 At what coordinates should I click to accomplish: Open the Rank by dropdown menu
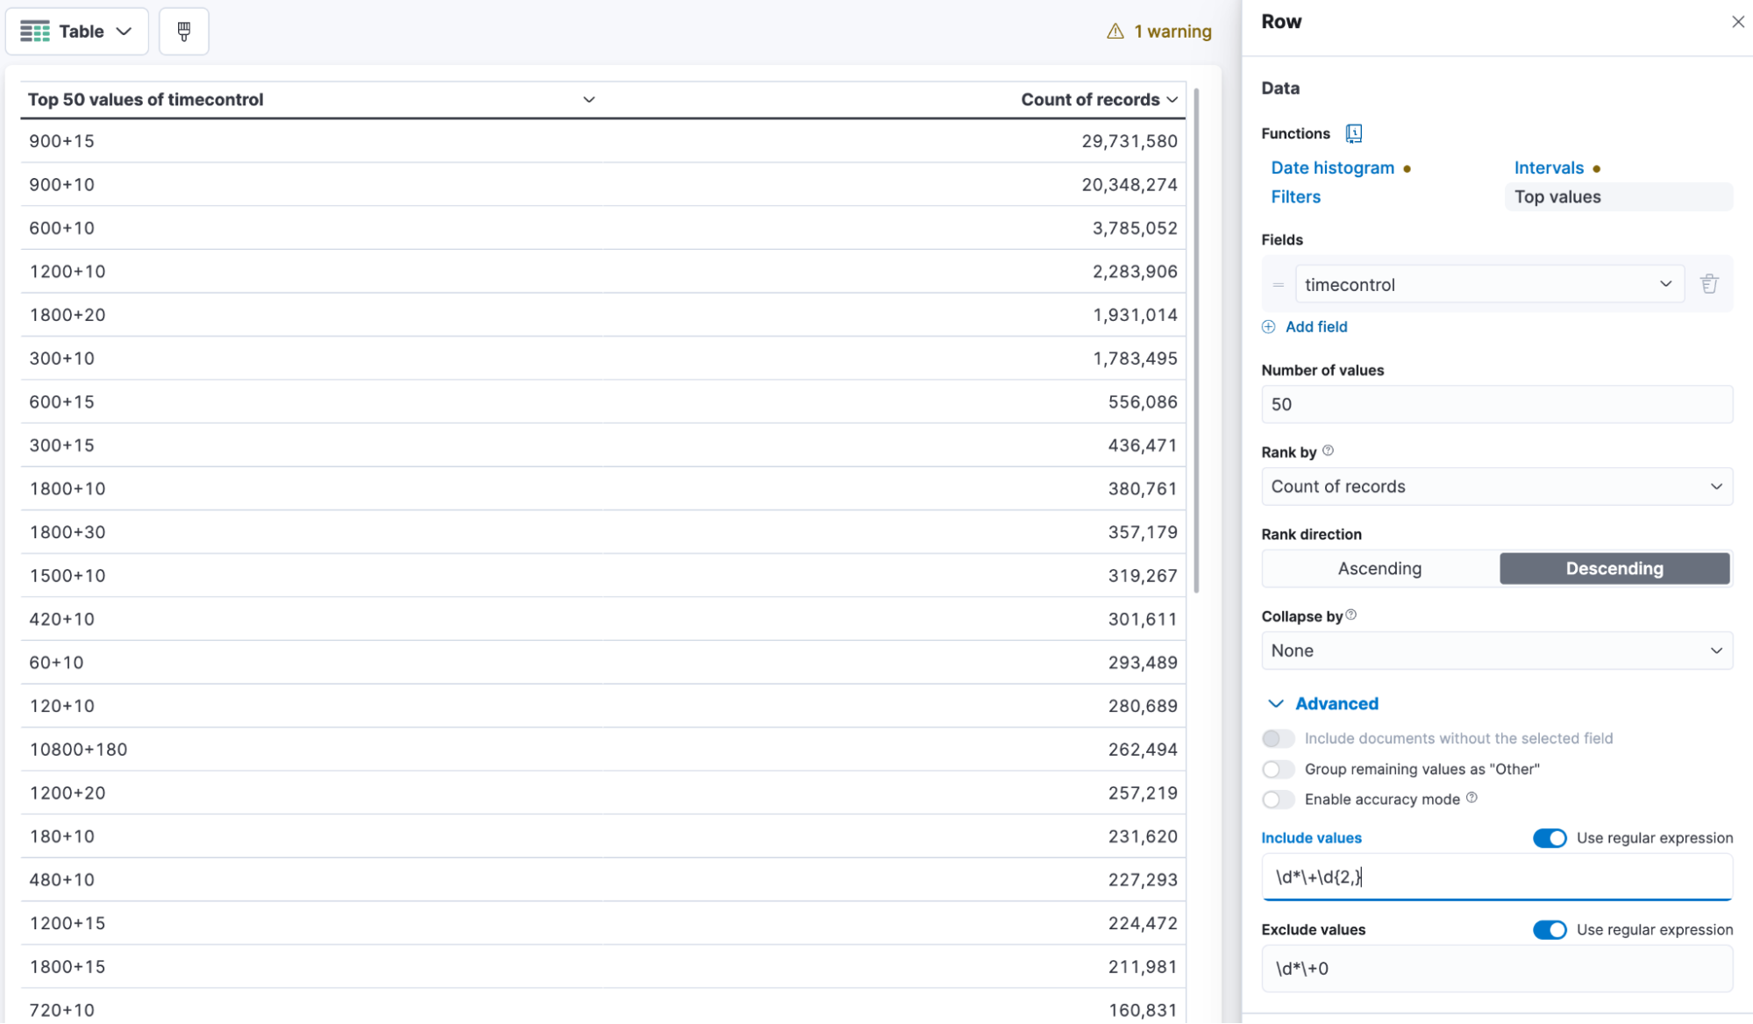(1496, 485)
